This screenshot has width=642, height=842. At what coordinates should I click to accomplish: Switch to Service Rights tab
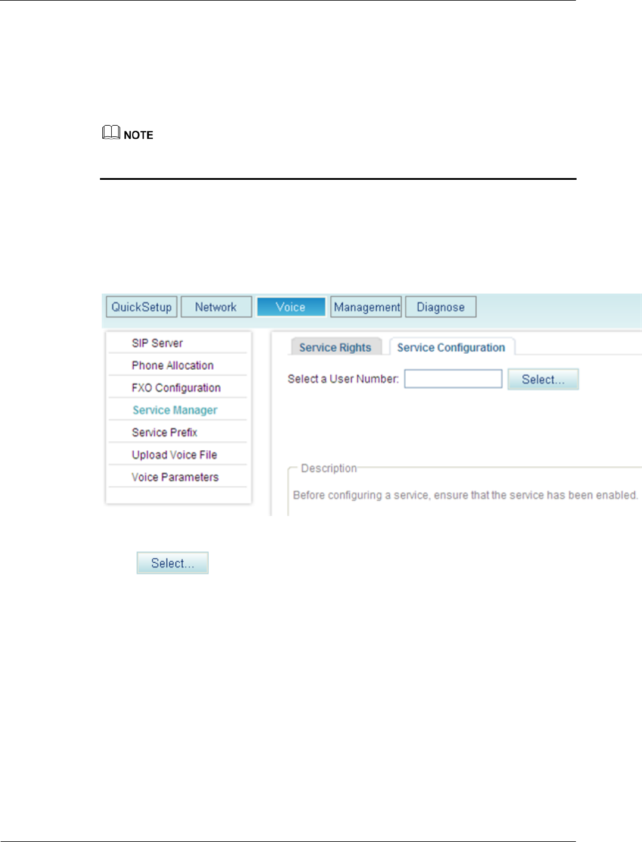[x=335, y=347]
